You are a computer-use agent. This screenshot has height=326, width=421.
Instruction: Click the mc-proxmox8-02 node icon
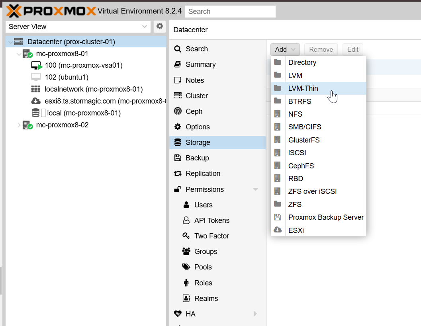click(27, 125)
